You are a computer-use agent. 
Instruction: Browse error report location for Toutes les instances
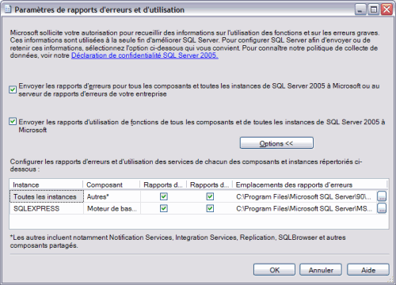tap(382, 196)
